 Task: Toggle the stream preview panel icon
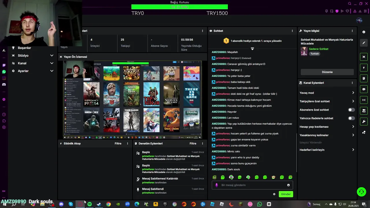pos(364,57)
